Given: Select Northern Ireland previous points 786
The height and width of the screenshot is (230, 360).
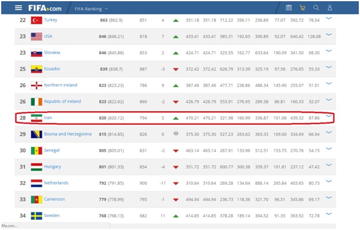Looking at the screenshot, I should coord(143,86).
